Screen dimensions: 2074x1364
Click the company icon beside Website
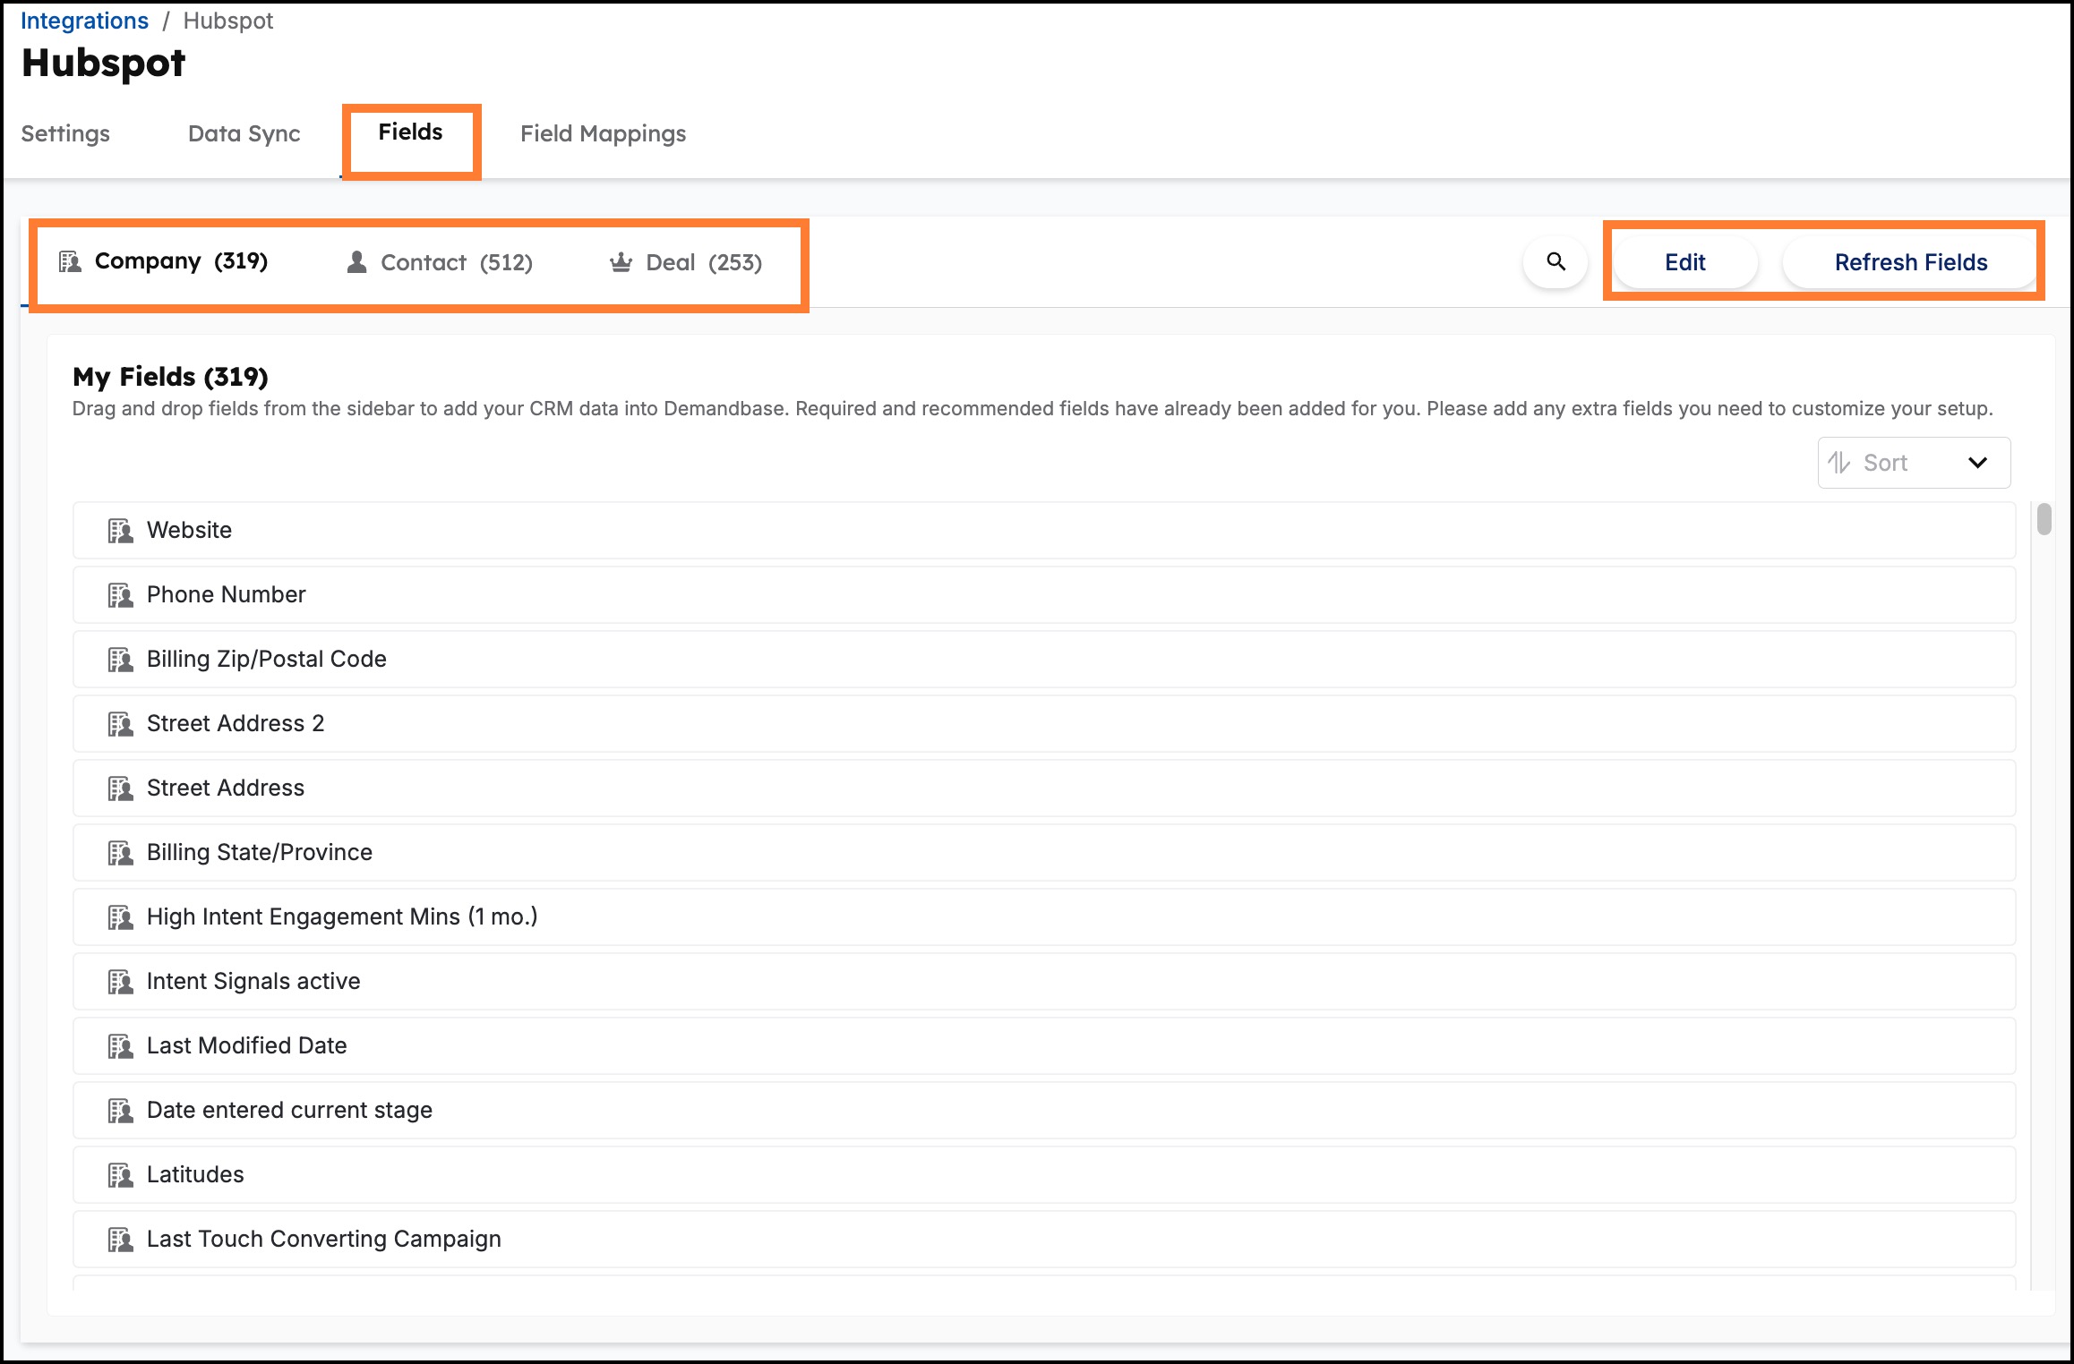(120, 531)
